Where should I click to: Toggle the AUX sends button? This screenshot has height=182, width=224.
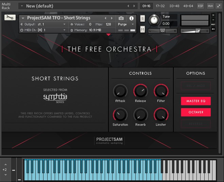pos(213,24)
